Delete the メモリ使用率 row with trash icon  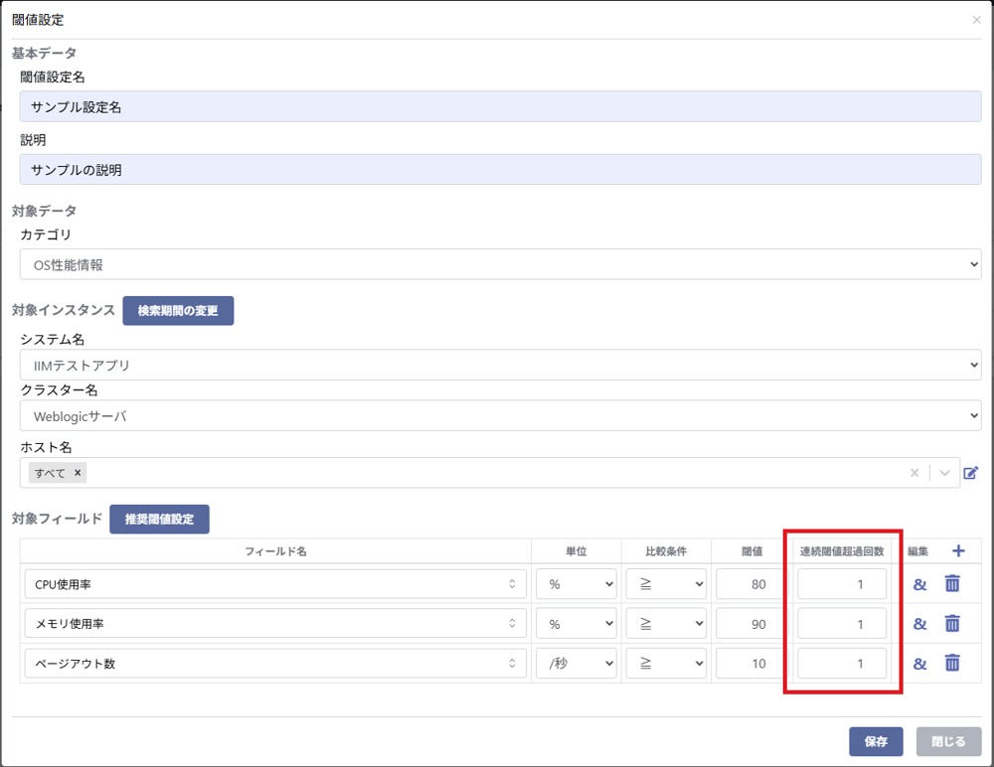[x=952, y=624]
